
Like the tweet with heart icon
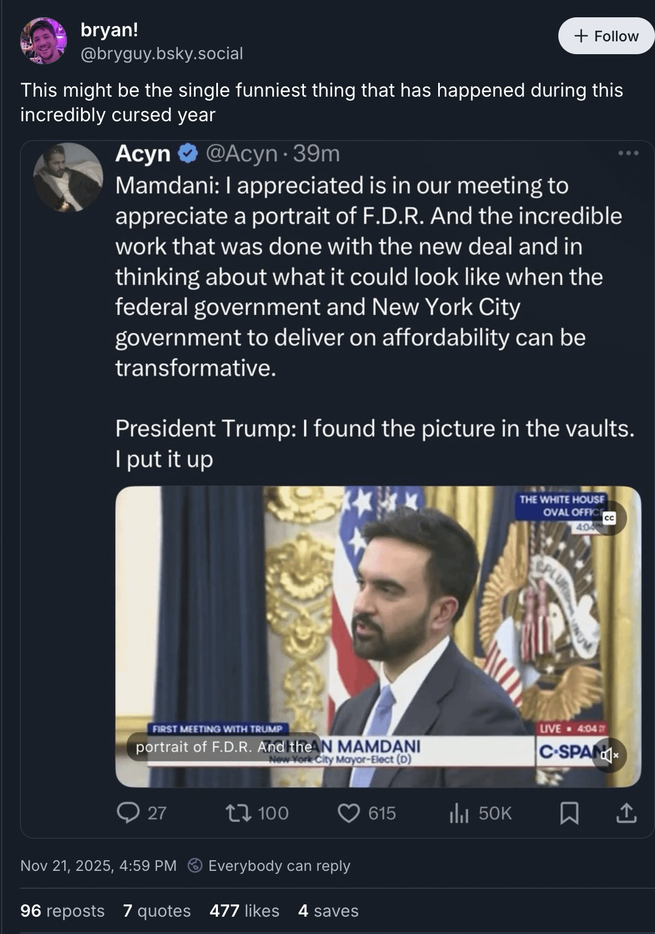point(349,813)
